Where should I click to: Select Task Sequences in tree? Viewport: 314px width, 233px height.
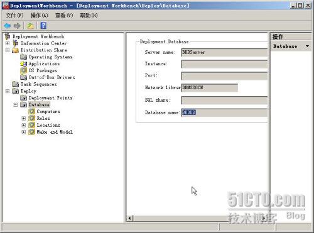(38, 84)
